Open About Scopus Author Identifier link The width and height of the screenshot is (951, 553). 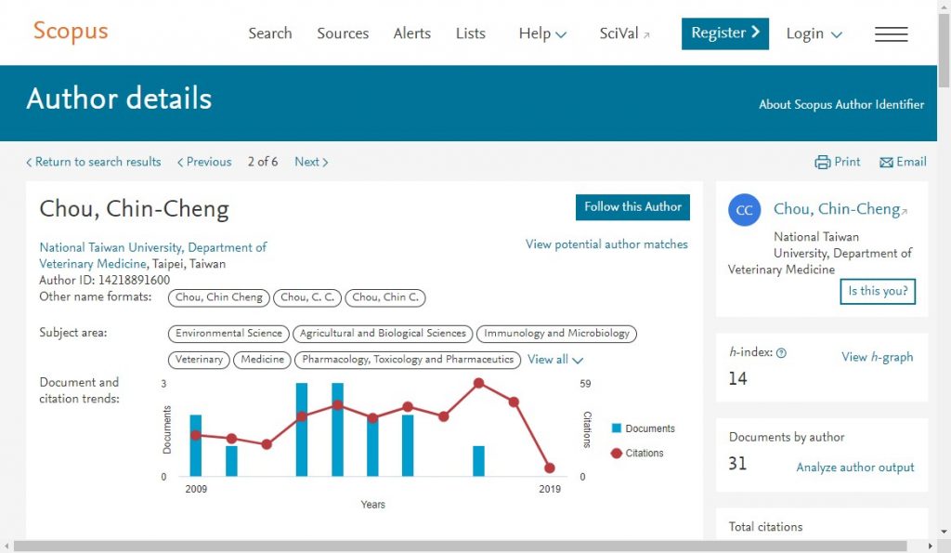tap(841, 104)
